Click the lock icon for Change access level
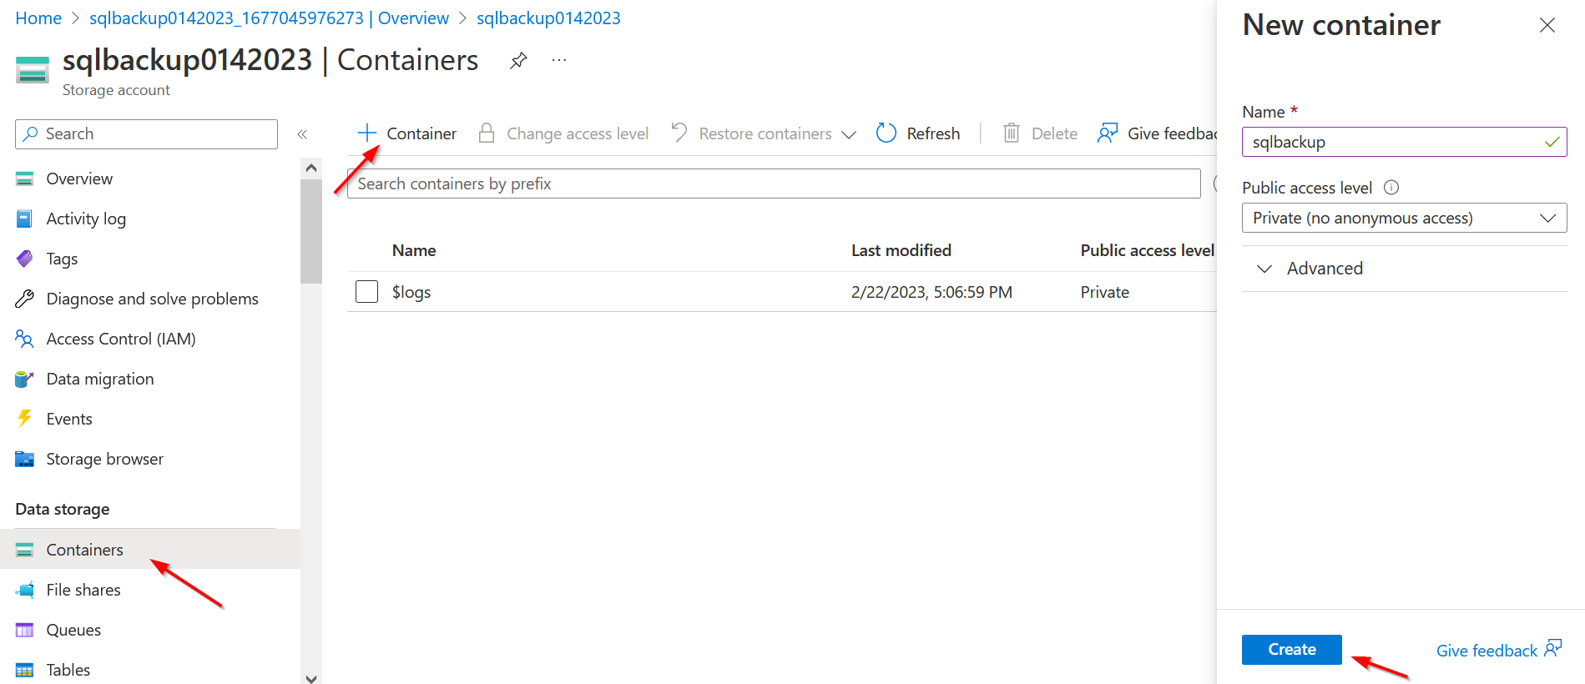1585x684 pixels. coord(487,133)
